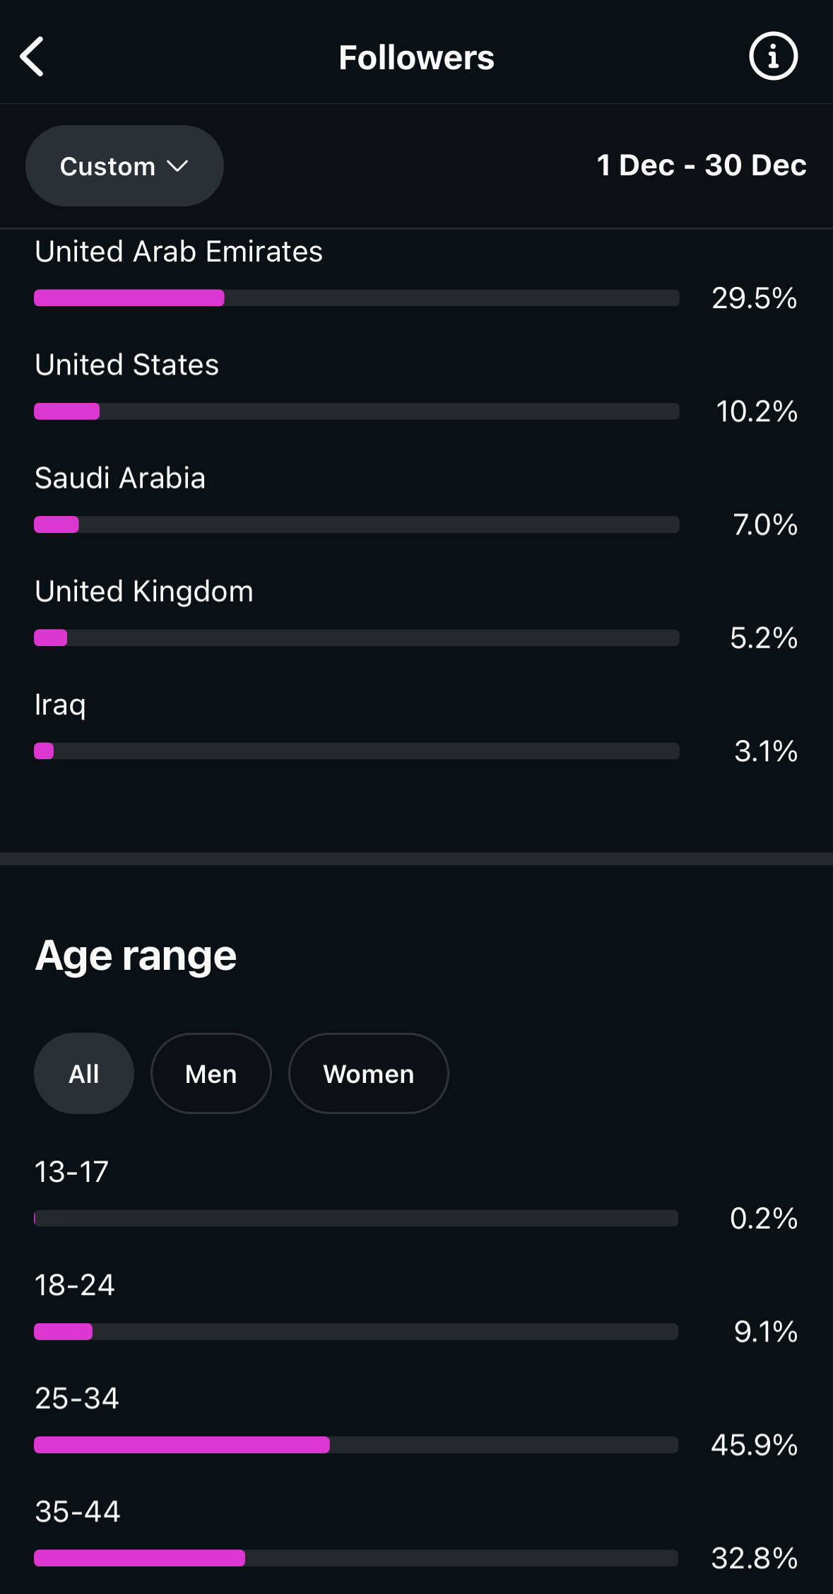The height and width of the screenshot is (1594, 833).
Task: Tap the 13-17 age range label
Action: point(72,1172)
